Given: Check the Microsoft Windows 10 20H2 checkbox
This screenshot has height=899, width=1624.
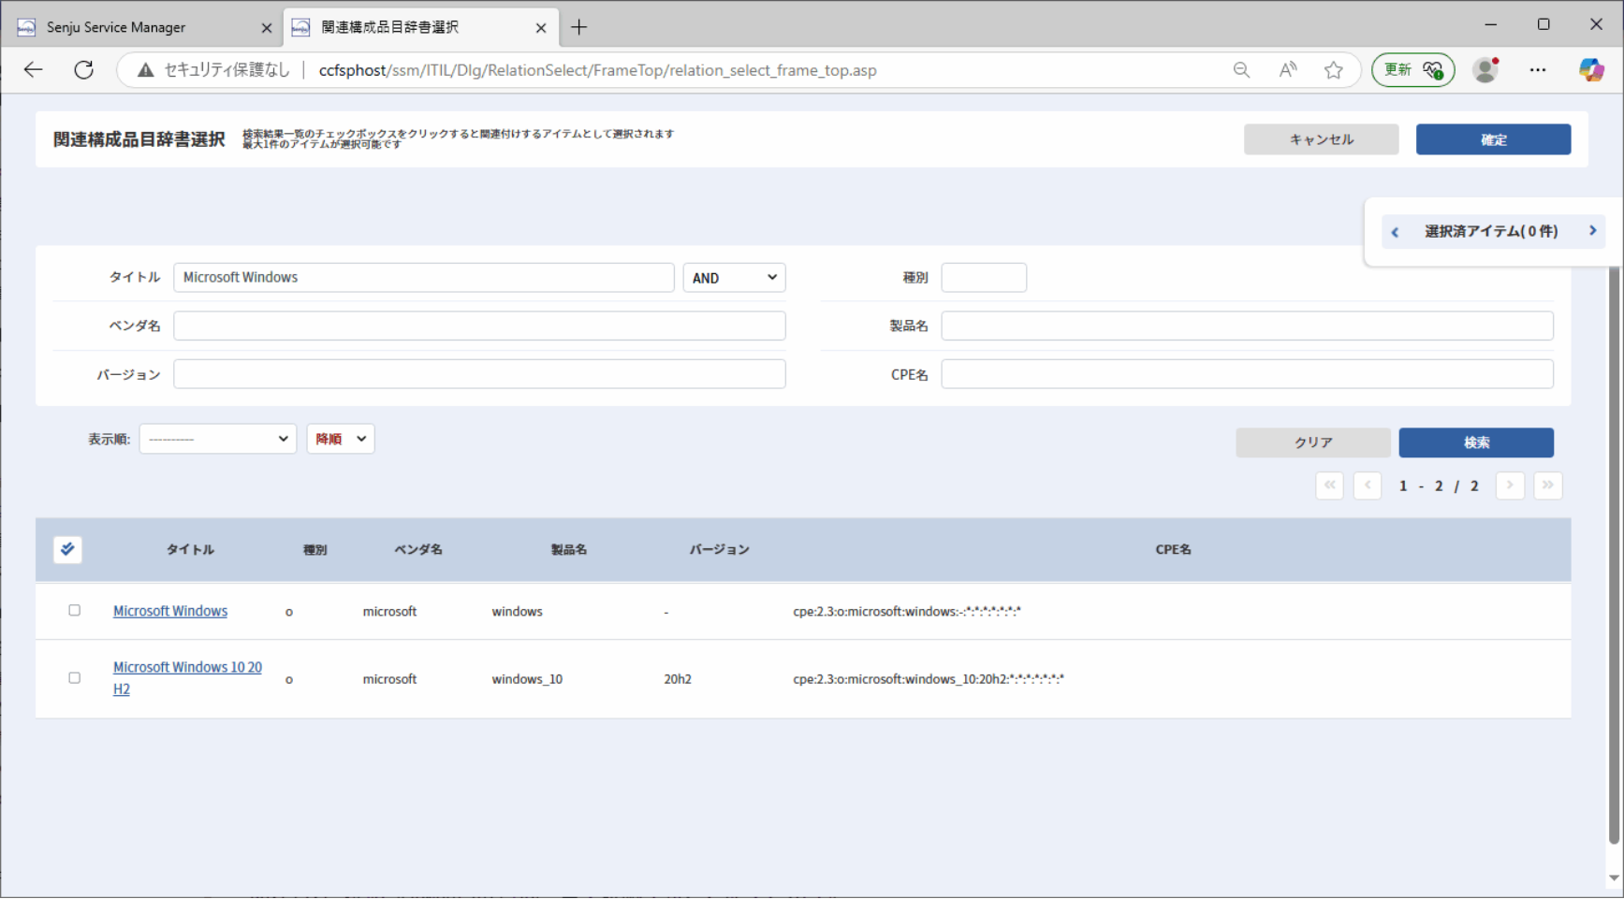Looking at the screenshot, I should click(x=74, y=677).
